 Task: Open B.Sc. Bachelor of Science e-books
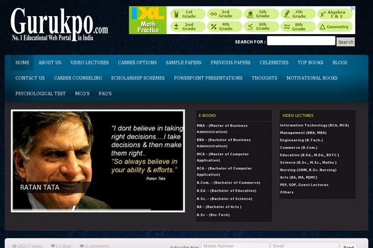click(224, 199)
